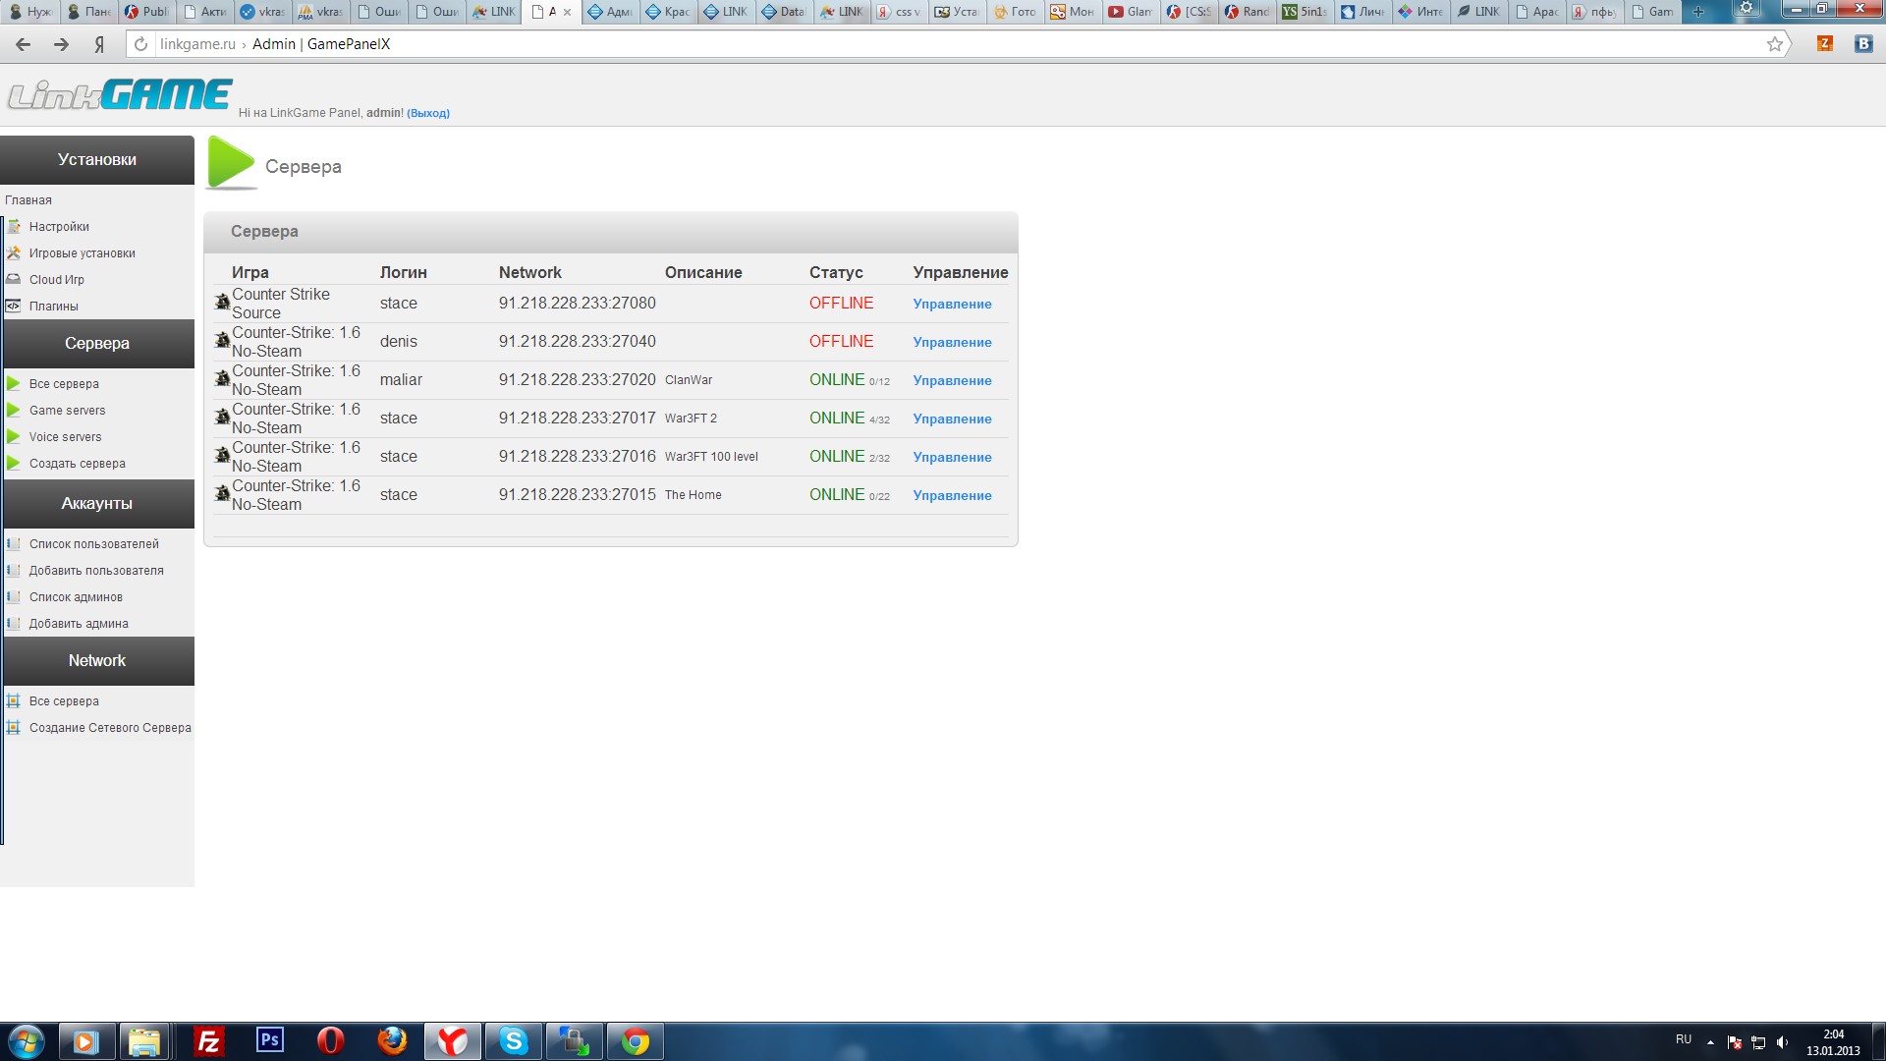The image size is (1886, 1061).
Task: Click the green arrow icon beside Game servers
Action: click(x=14, y=410)
